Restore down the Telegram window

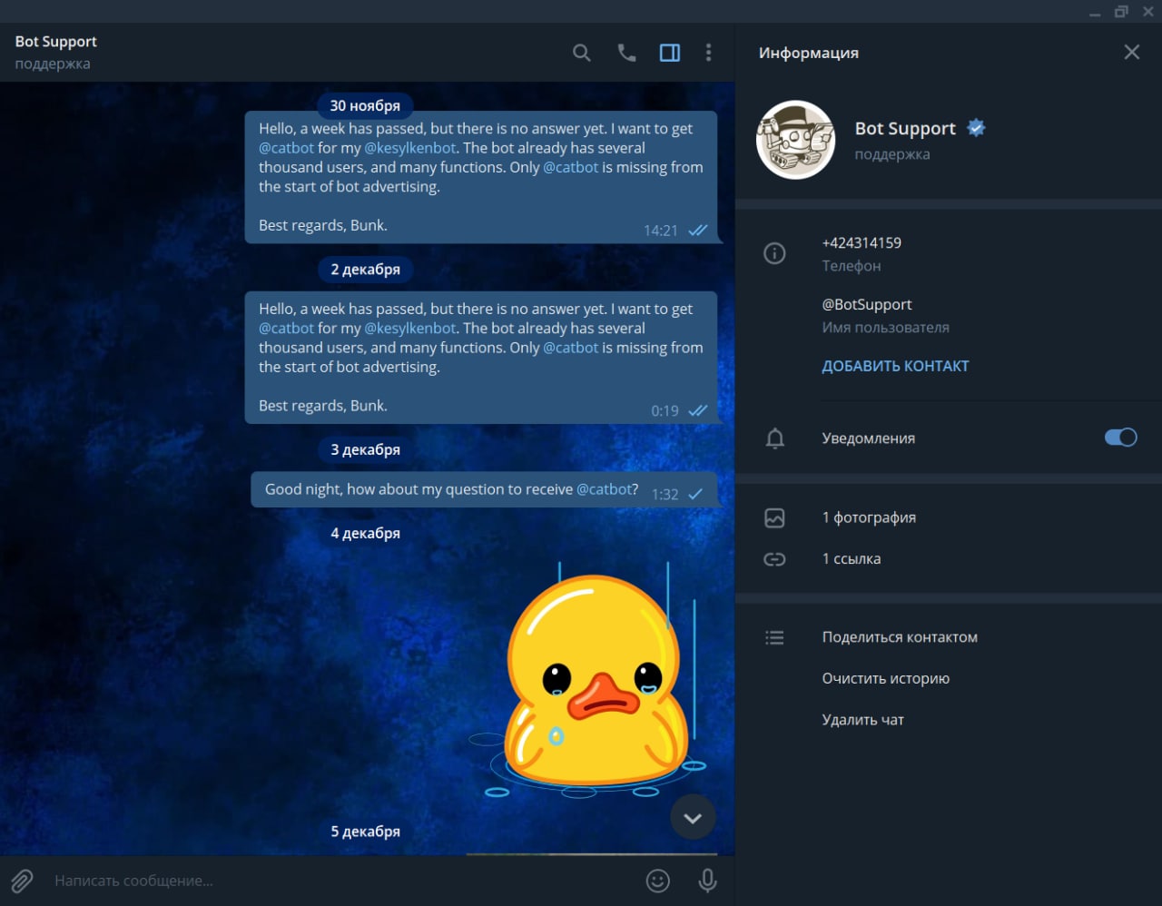(x=1121, y=12)
